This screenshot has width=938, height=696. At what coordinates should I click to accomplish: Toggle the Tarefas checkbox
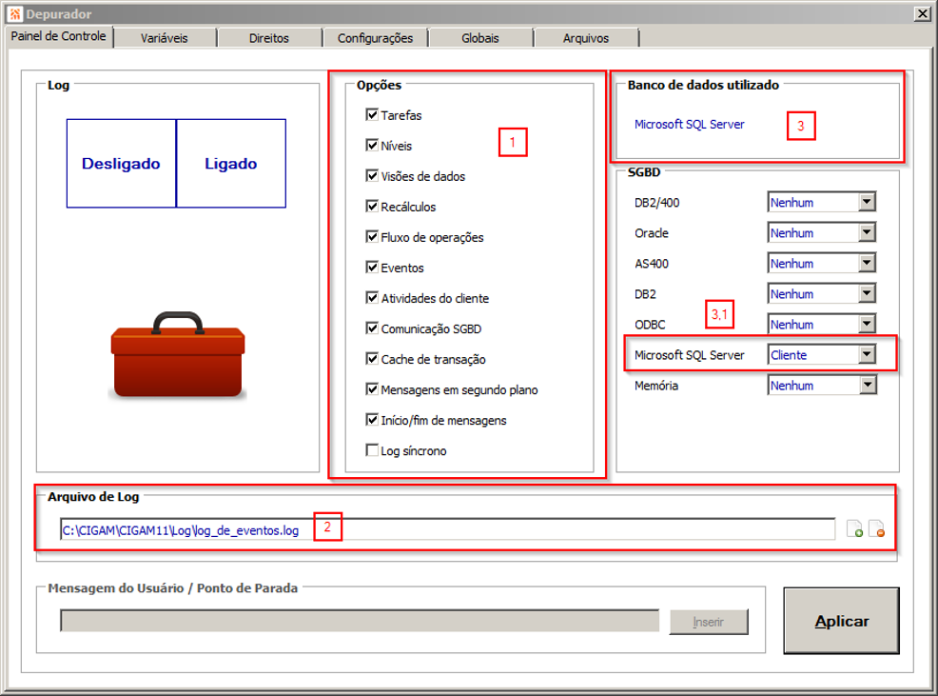pyautogui.click(x=372, y=114)
